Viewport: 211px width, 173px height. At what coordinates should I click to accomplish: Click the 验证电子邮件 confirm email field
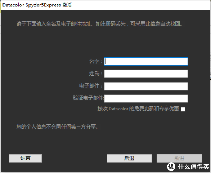tap(146, 98)
